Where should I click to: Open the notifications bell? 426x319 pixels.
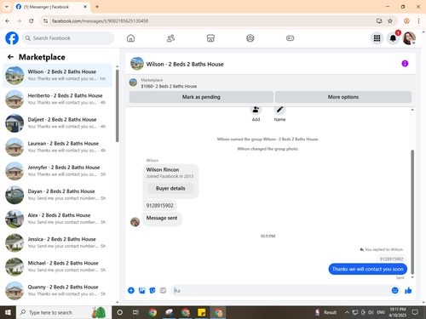click(x=393, y=38)
